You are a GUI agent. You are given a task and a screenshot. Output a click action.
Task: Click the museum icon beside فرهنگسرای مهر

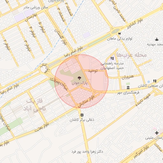(x=128, y=88)
